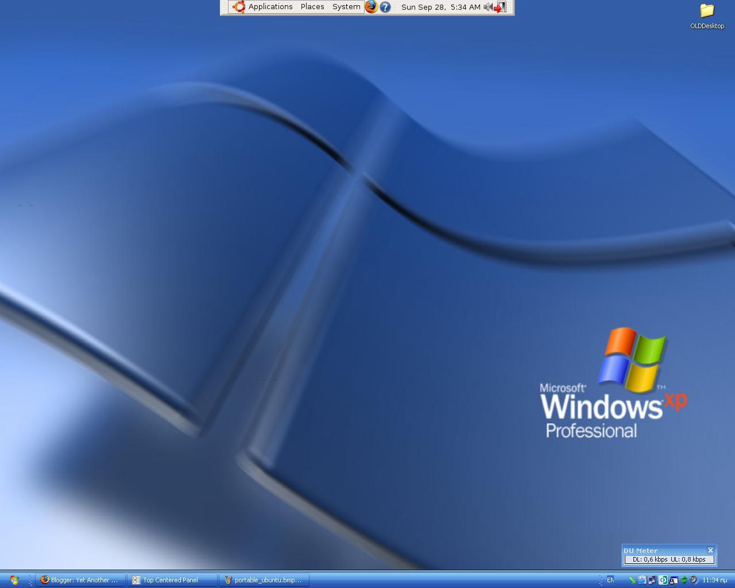Viewport: 735px width, 588px height.
Task: Click the floppy disk arrow tray icon
Action: click(643, 580)
